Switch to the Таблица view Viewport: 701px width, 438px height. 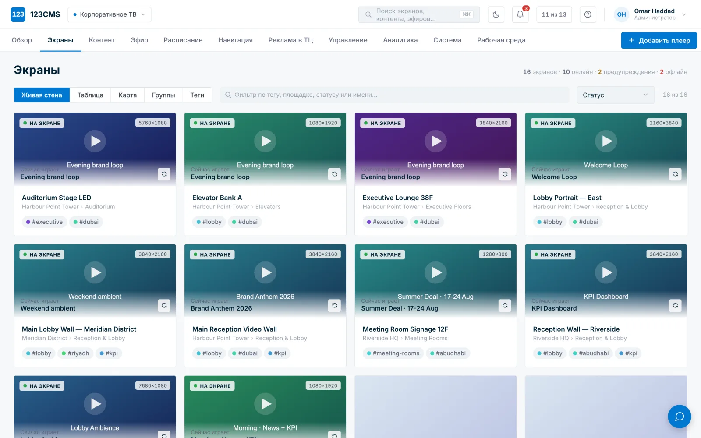(x=90, y=95)
